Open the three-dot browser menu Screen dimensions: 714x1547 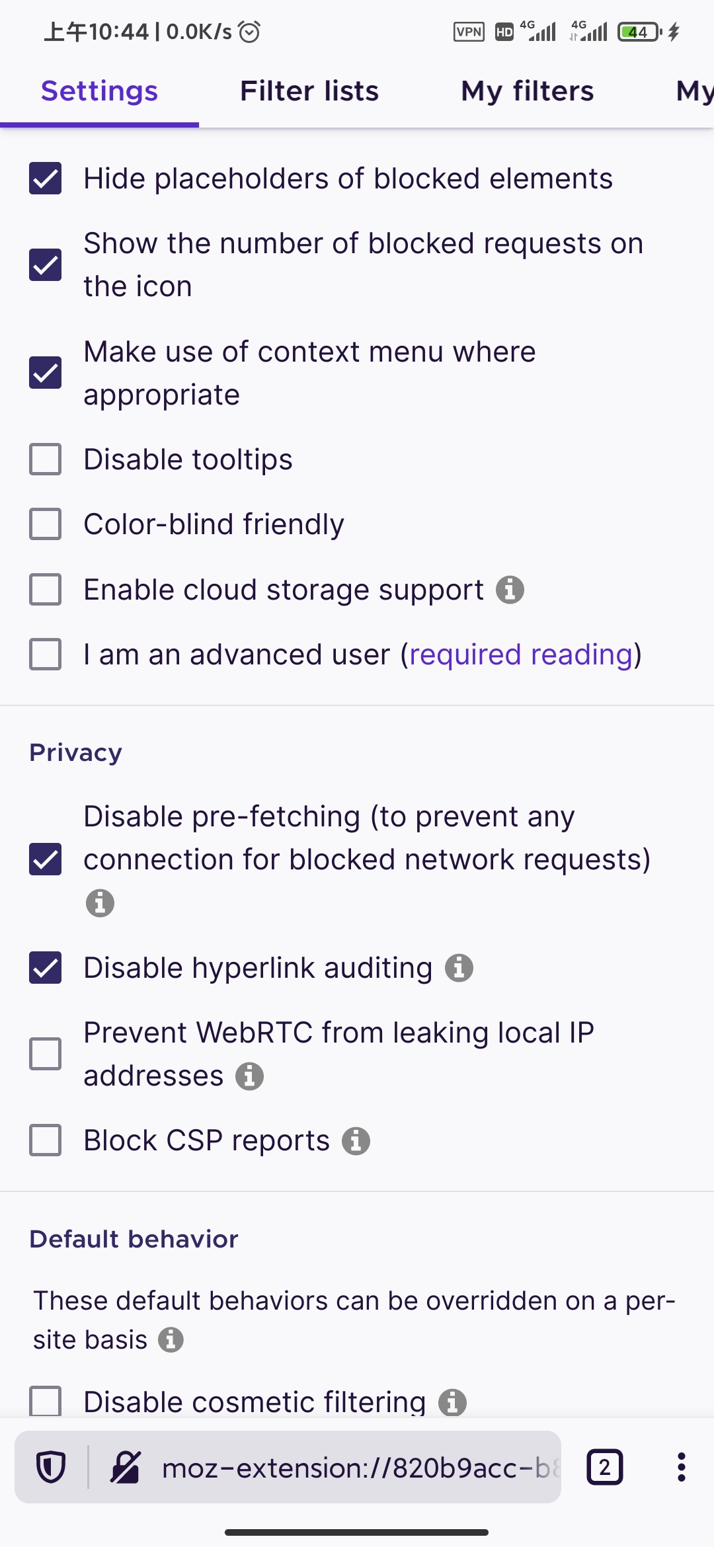point(681,1466)
